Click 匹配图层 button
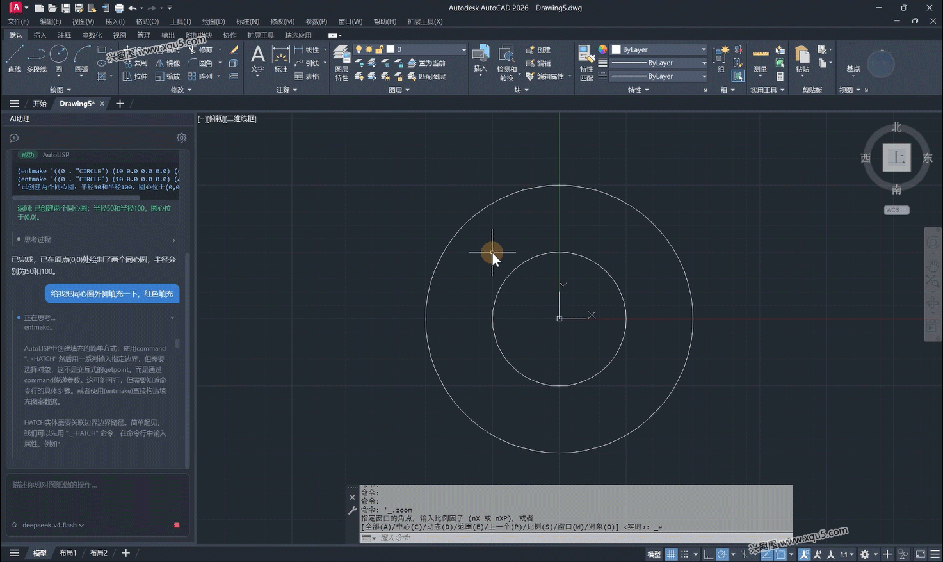Image resolution: width=943 pixels, height=562 pixels. point(427,77)
